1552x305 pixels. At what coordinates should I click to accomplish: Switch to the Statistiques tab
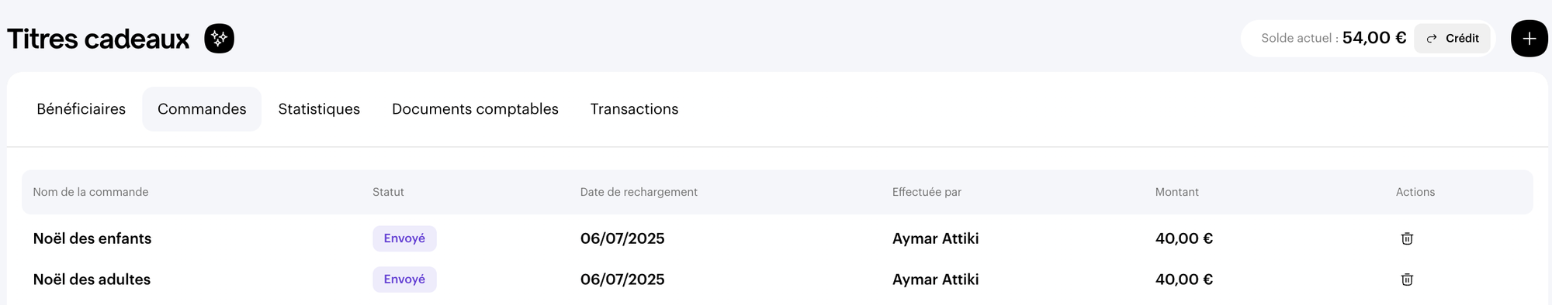(319, 109)
